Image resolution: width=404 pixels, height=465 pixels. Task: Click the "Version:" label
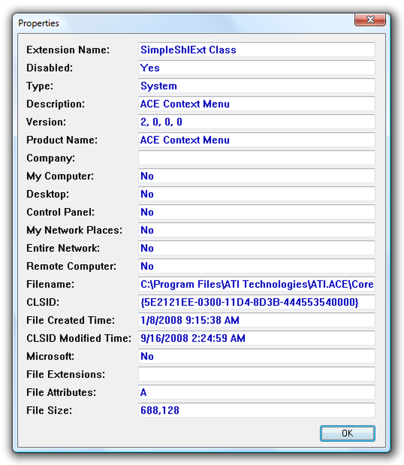click(x=46, y=122)
